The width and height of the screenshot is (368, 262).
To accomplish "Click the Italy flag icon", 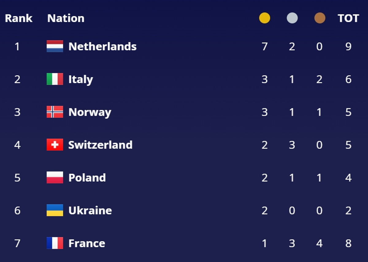I will coord(55,79).
